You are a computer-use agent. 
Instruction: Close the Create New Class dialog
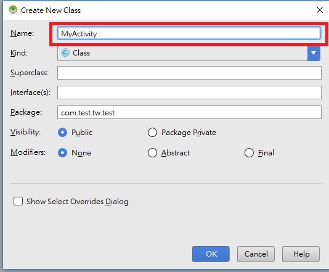(x=319, y=10)
